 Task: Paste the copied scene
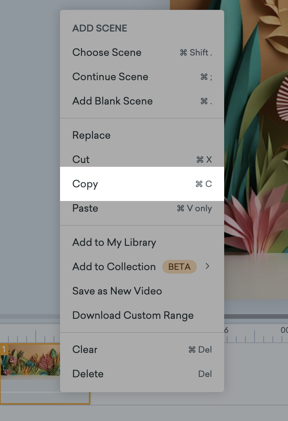85,208
